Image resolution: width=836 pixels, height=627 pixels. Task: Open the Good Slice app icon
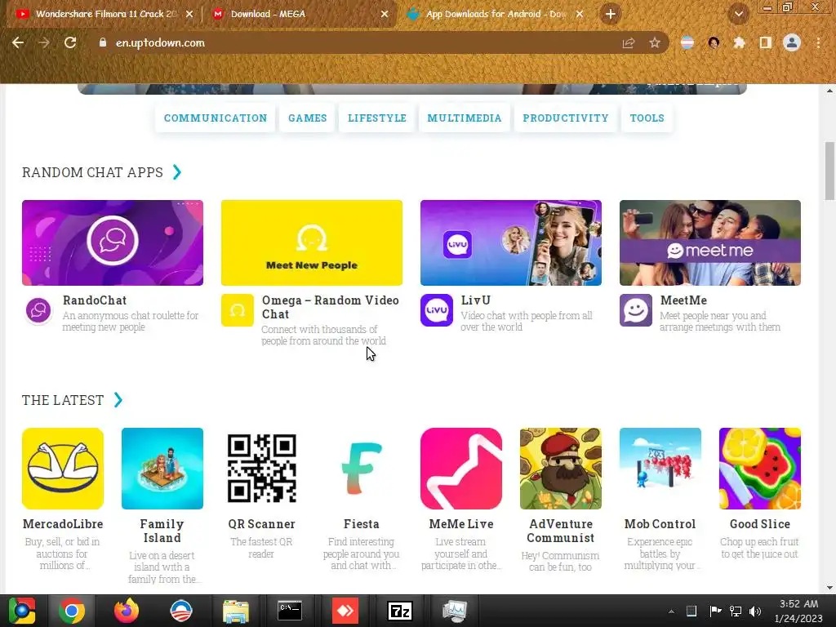(760, 468)
